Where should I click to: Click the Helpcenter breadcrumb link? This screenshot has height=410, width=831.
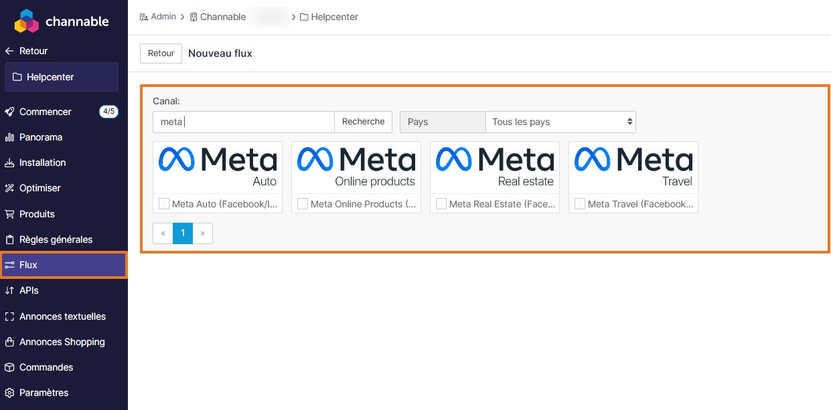[335, 17]
